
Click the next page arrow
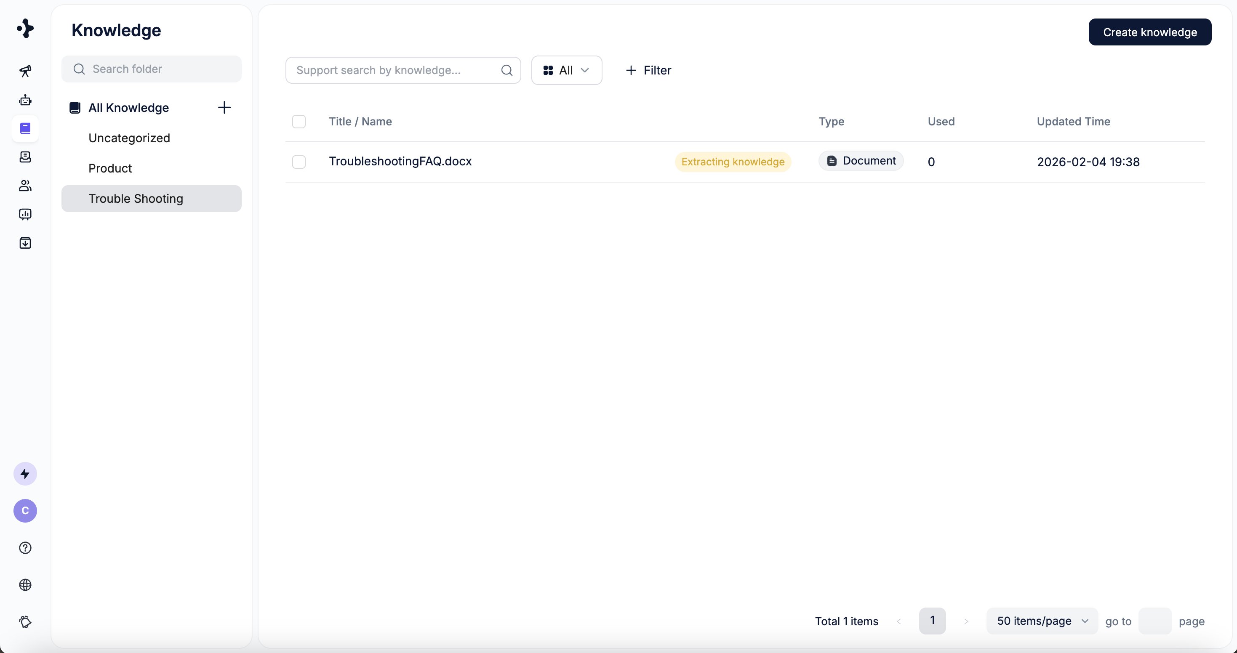[x=966, y=621]
